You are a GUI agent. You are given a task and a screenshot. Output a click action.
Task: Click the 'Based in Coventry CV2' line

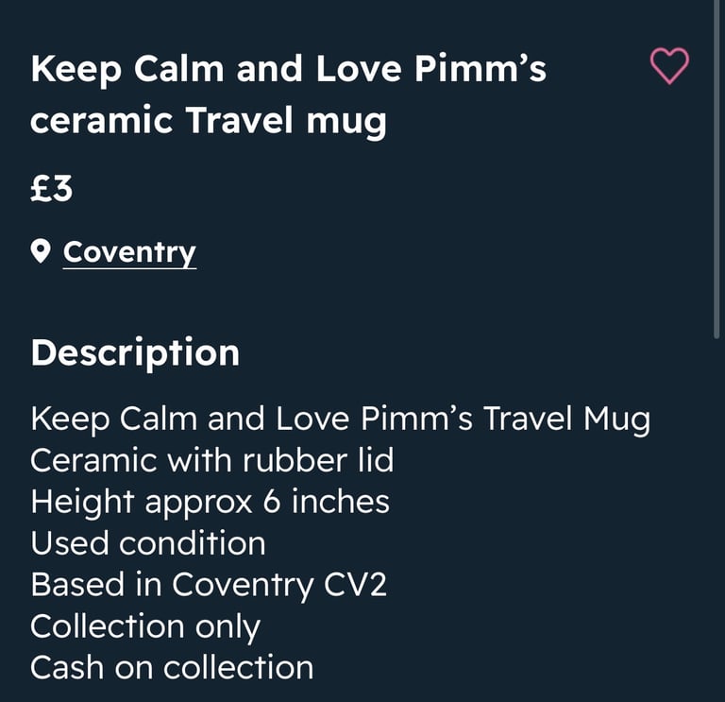coord(209,585)
